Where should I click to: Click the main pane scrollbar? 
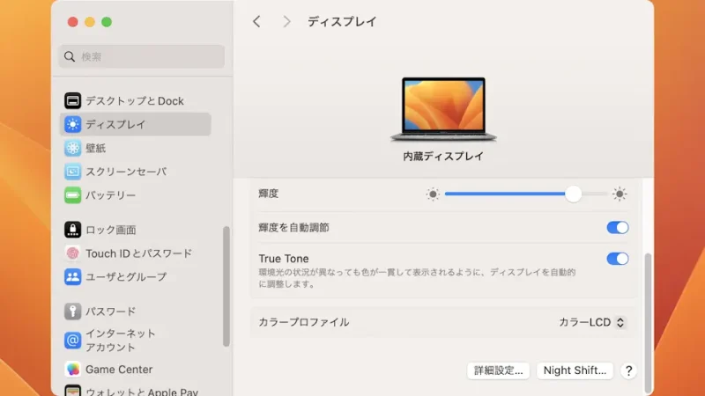point(648,323)
